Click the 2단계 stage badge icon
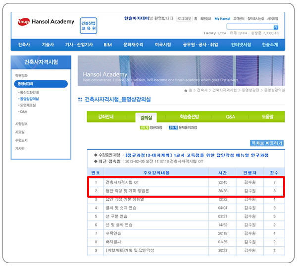The width and height of the screenshot is (297, 273). (173, 128)
